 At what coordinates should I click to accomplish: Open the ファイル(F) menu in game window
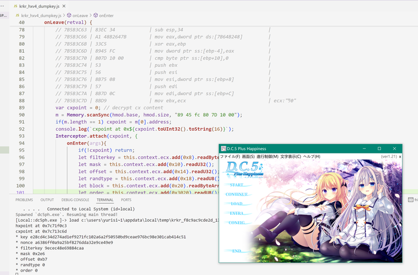[231, 156]
